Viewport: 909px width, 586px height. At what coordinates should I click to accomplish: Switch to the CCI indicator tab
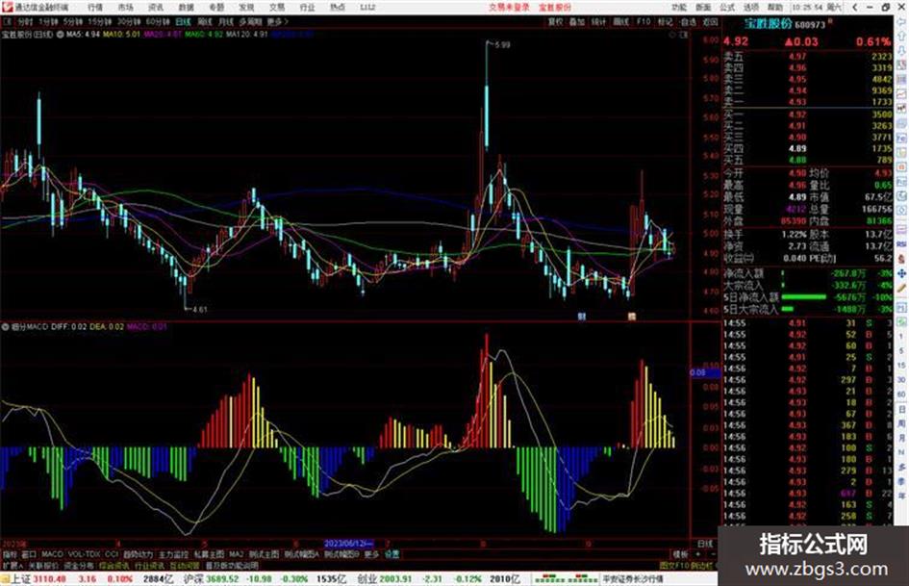pyautogui.click(x=112, y=554)
